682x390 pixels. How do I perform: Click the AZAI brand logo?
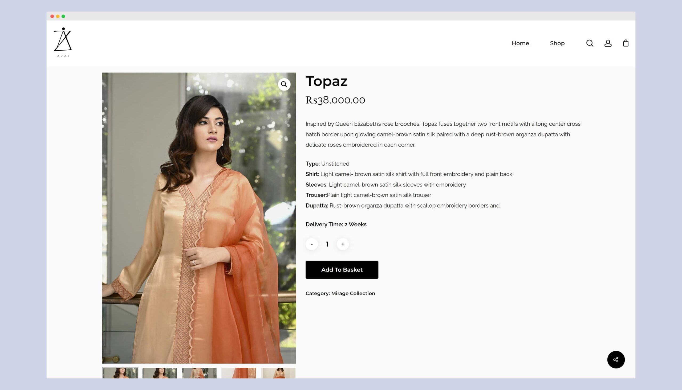[63, 42]
